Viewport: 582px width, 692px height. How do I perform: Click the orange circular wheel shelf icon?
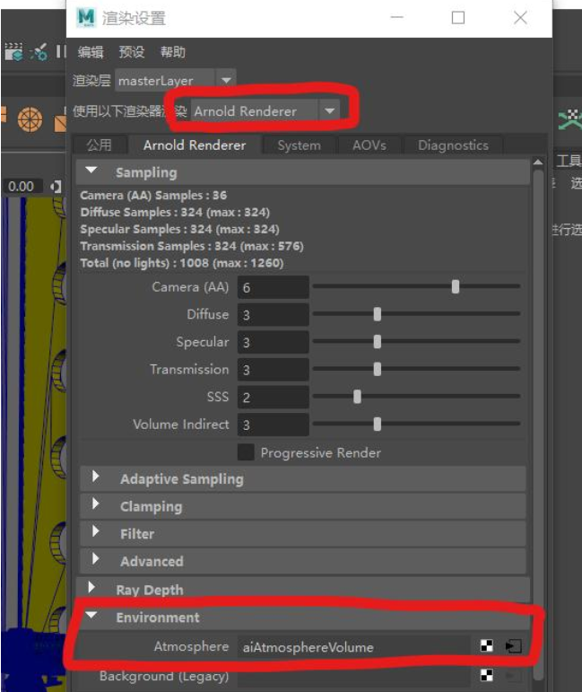pyautogui.click(x=30, y=118)
